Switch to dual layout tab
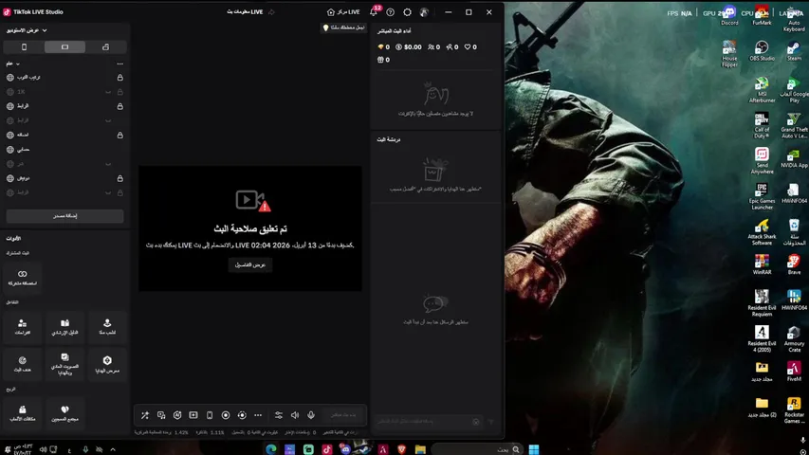Viewport: 809px width, 455px height. [x=105, y=47]
